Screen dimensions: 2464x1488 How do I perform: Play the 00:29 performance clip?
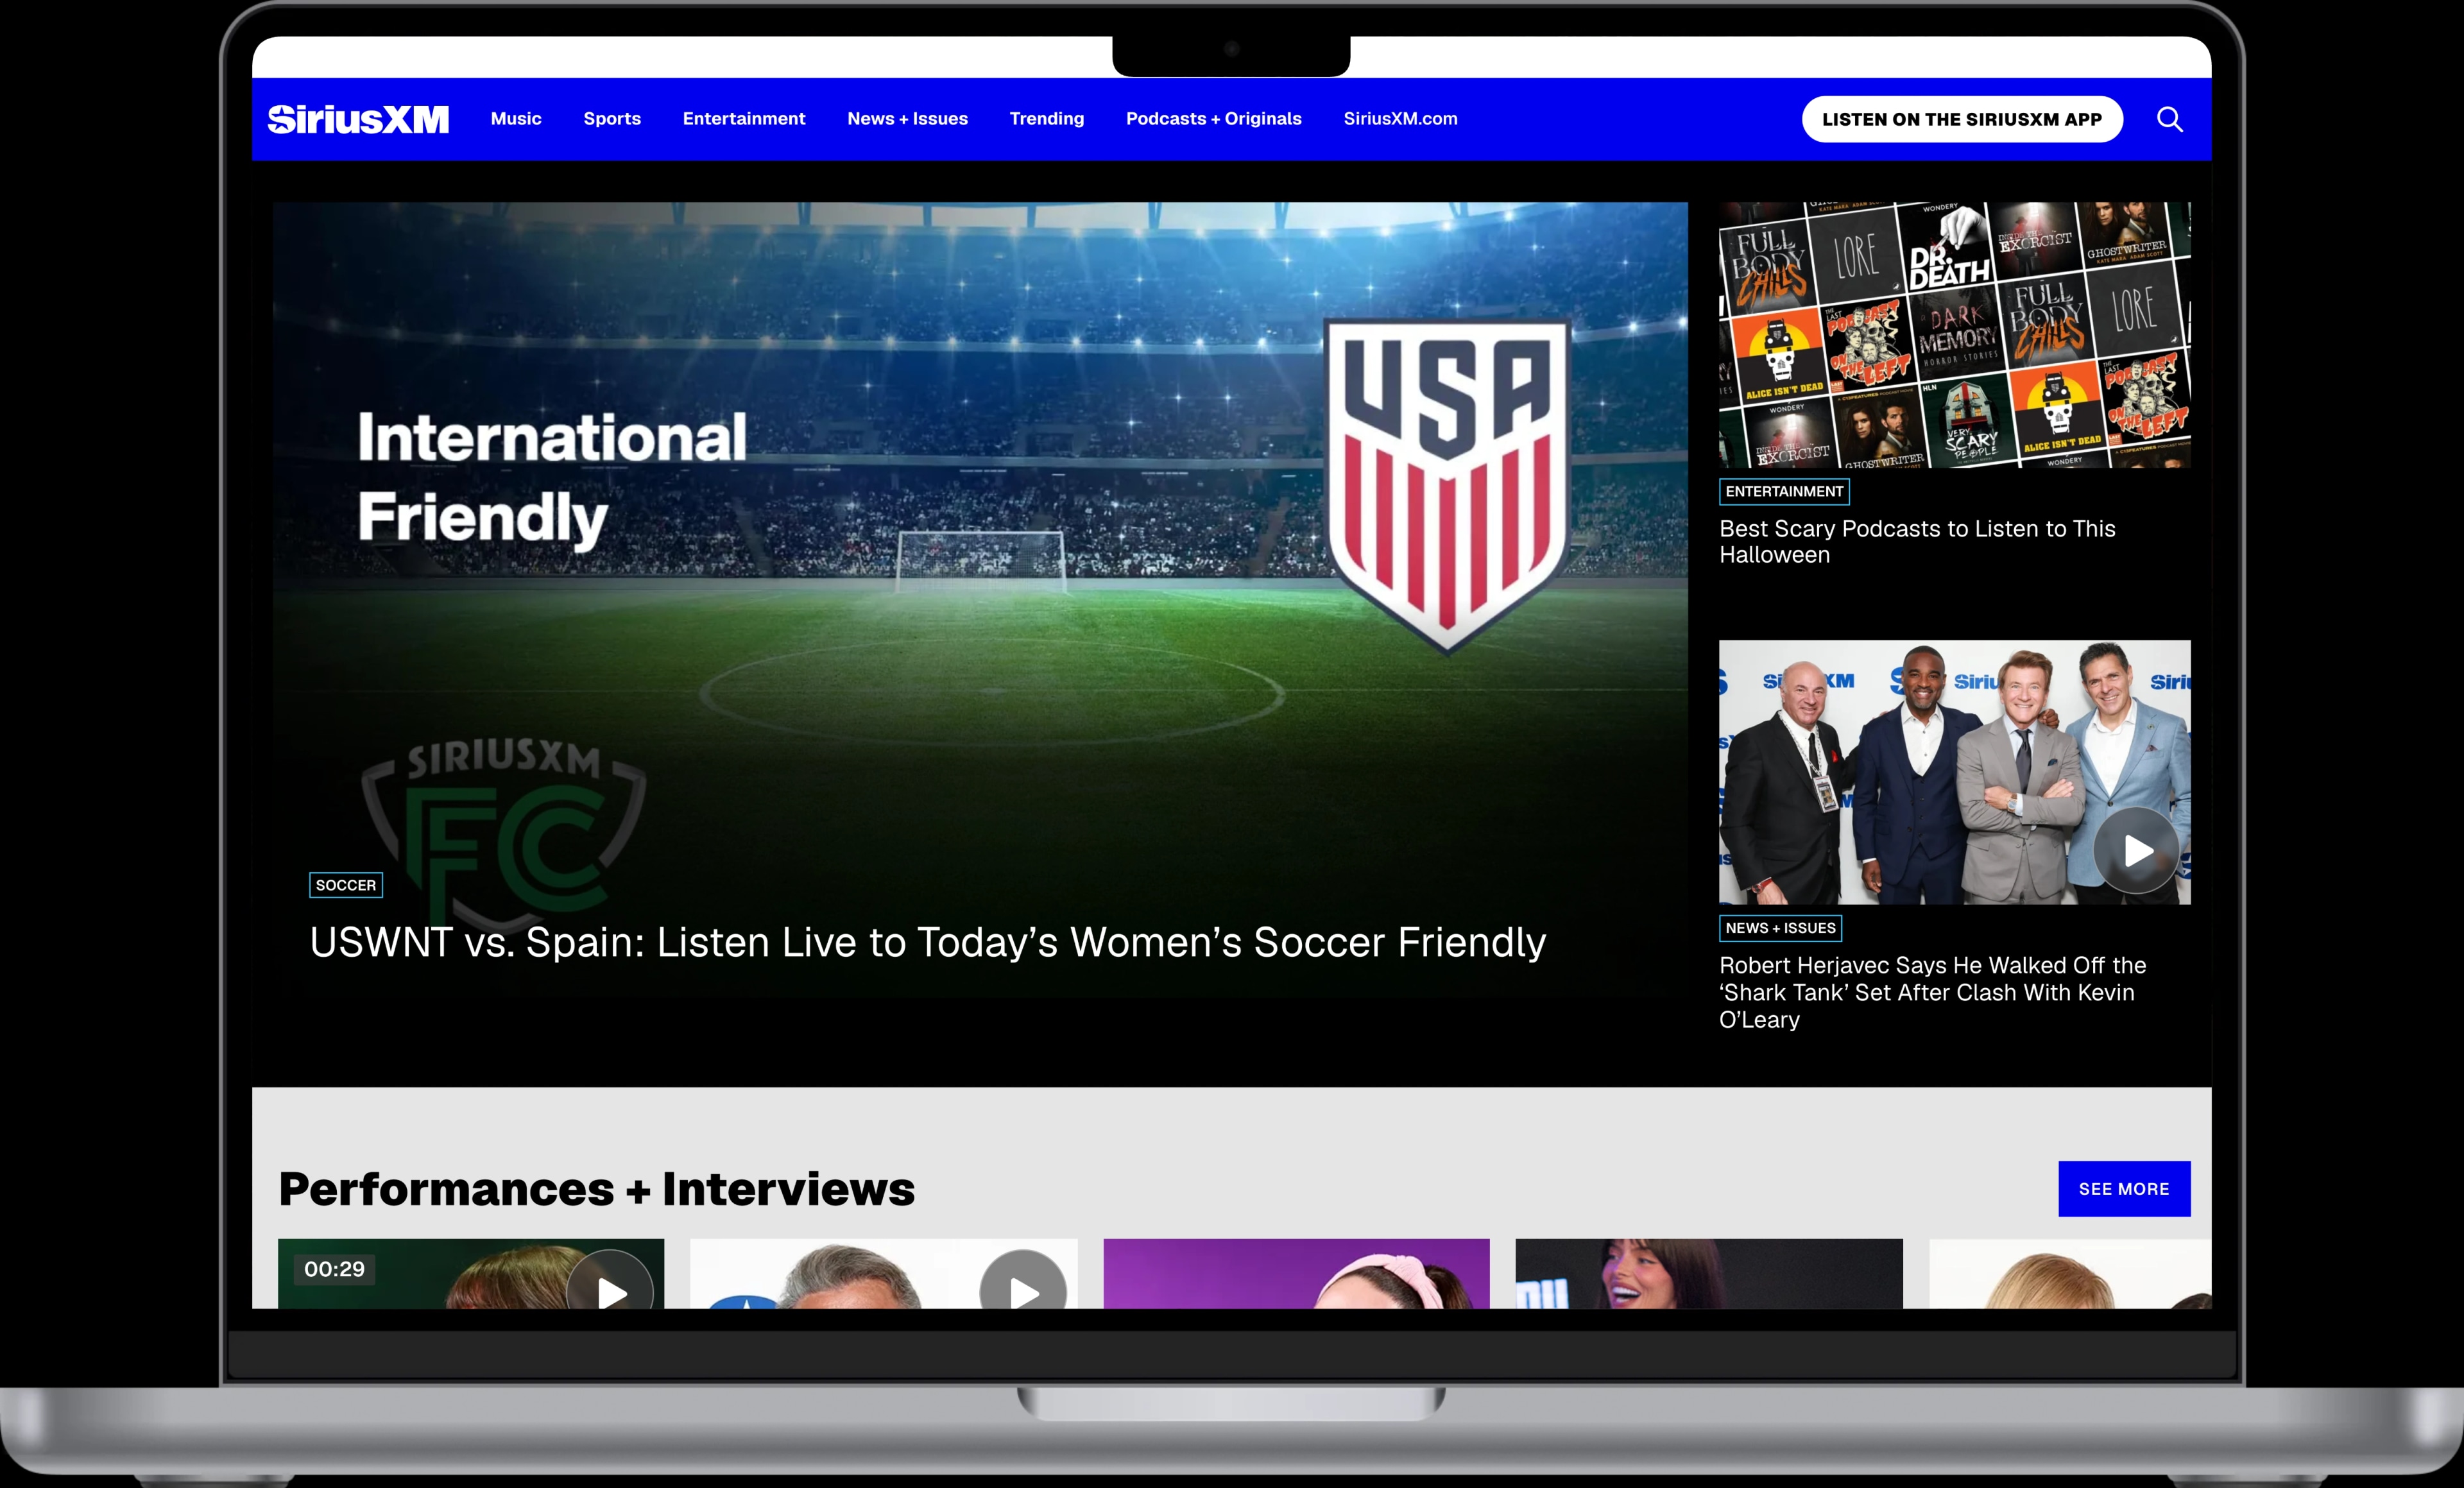tap(610, 1282)
